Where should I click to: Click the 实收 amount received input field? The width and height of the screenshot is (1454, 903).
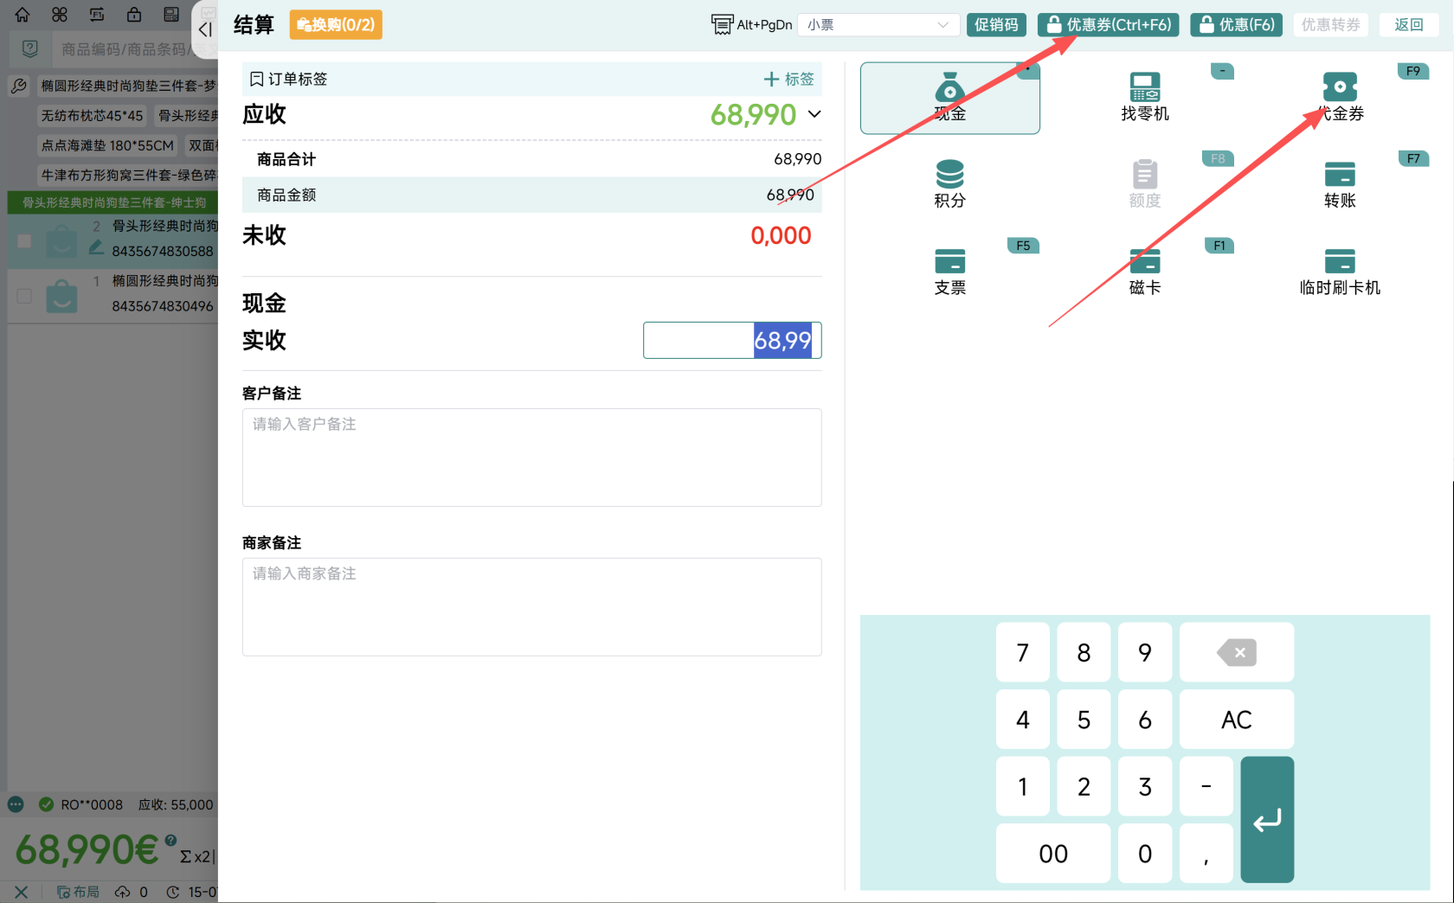(x=732, y=340)
